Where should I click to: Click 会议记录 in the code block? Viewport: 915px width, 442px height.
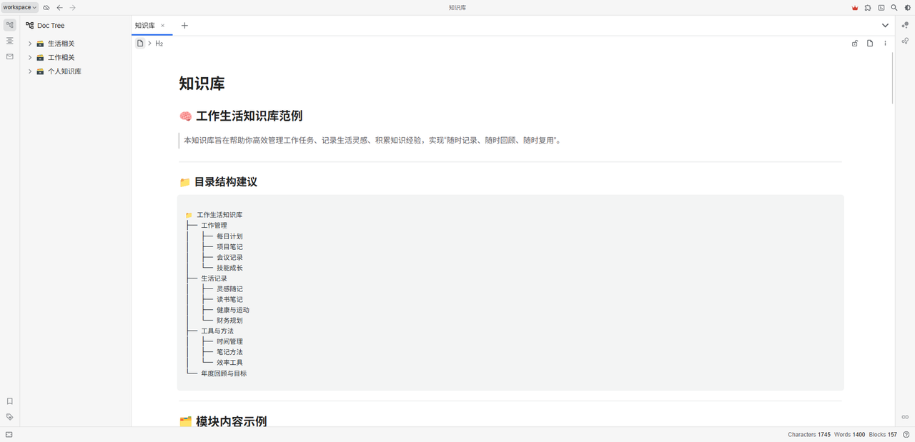point(229,258)
